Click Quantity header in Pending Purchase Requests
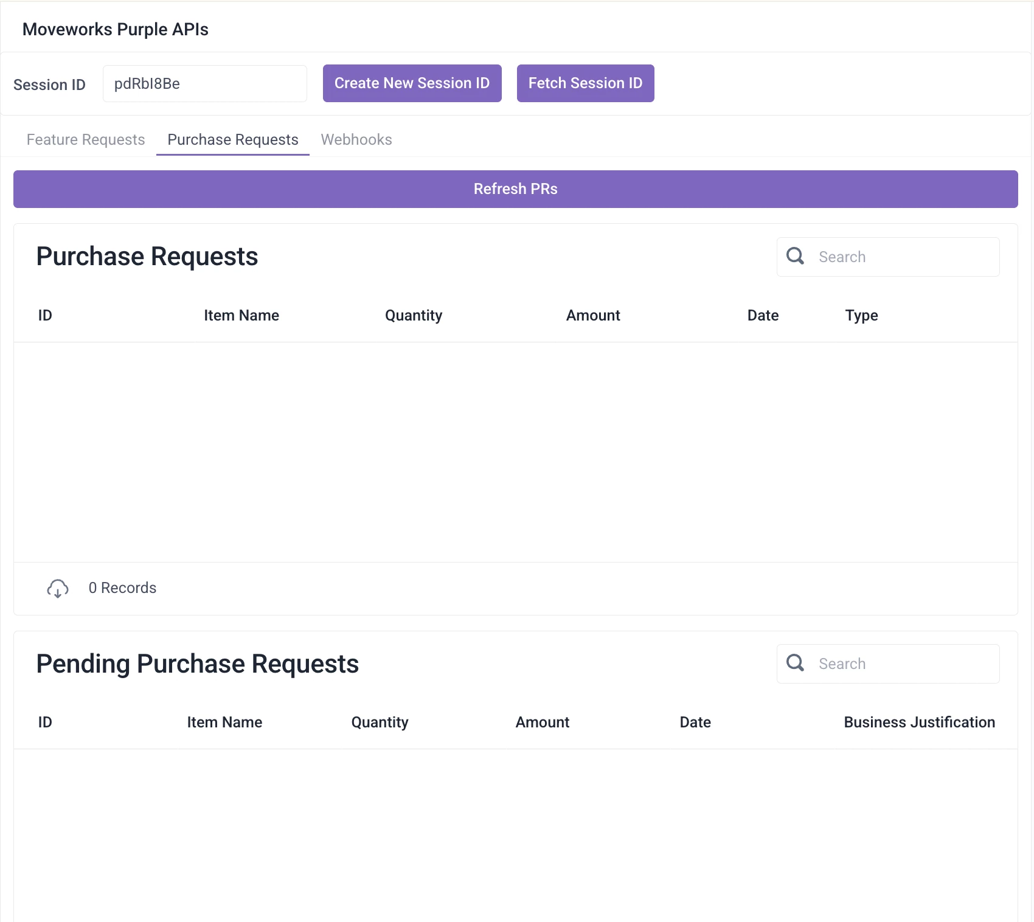 click(380, 723)
